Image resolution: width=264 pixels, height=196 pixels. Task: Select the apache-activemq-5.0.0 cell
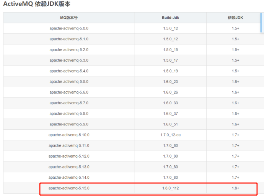[x=69, y=28]
